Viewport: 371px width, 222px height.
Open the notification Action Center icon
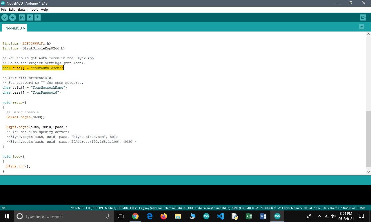(x=362, y=216)
